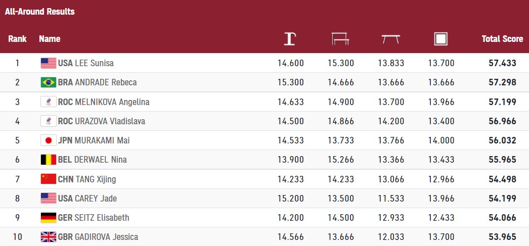Click the Germany flag beside SEITZ Elisabeth
The width and height of the screenshot is (529, 246).
48,218
